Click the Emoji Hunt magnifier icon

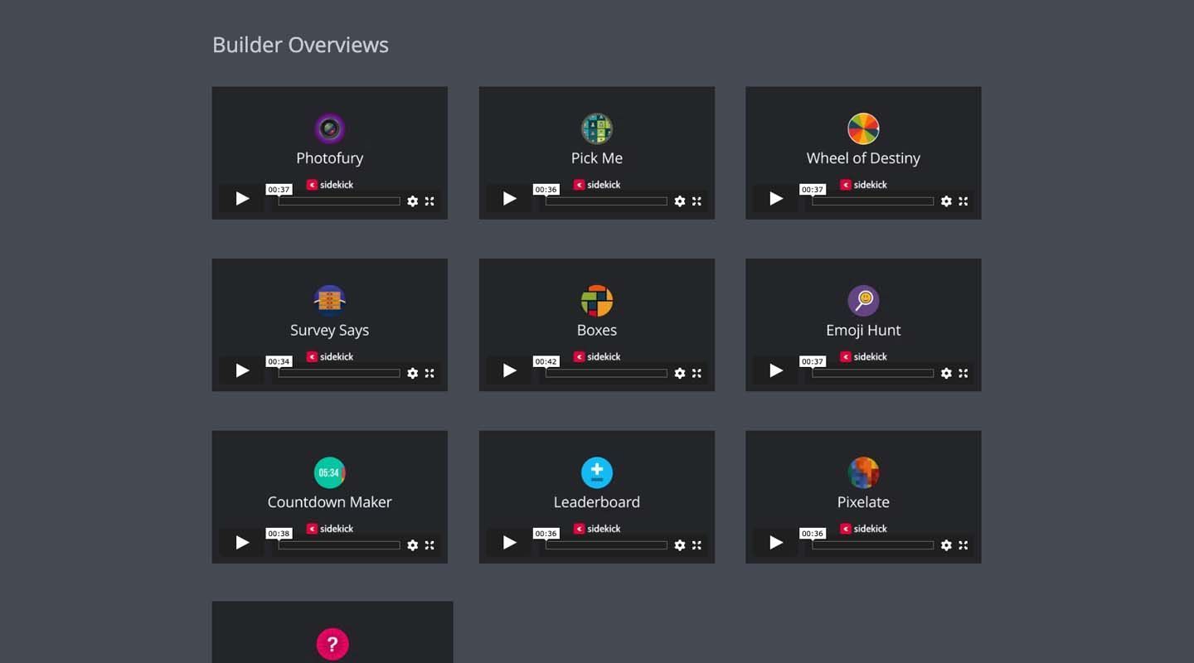click(x=863, y=301)
